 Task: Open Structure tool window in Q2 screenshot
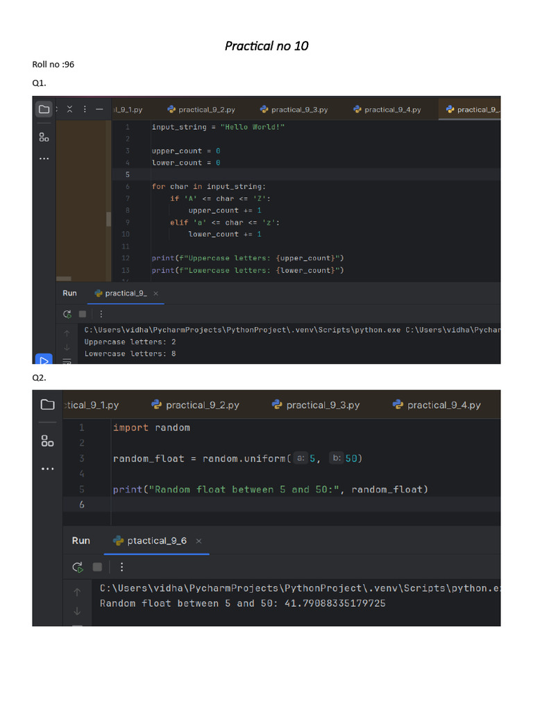(x=47, y=440)
